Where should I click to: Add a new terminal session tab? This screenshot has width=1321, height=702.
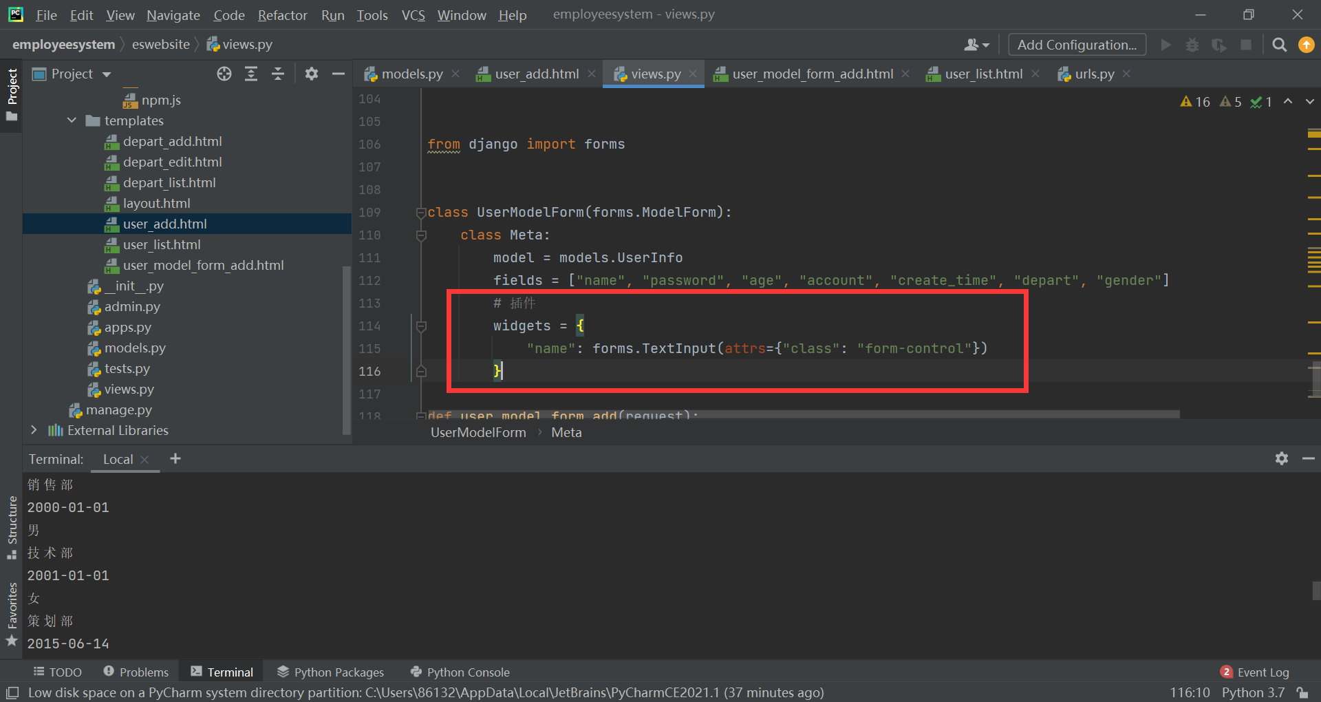click(x=175, y=458)
